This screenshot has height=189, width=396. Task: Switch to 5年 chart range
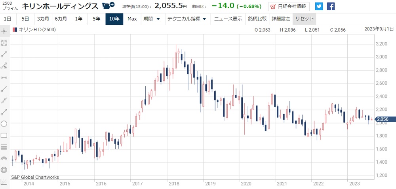point(96,19)
